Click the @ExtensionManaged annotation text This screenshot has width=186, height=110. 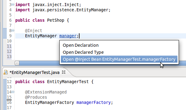46,92
